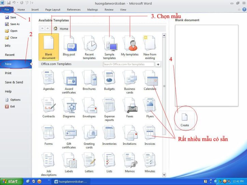Open the Memos template category
This screenshot has height=185, width=247.
point(130,163)
